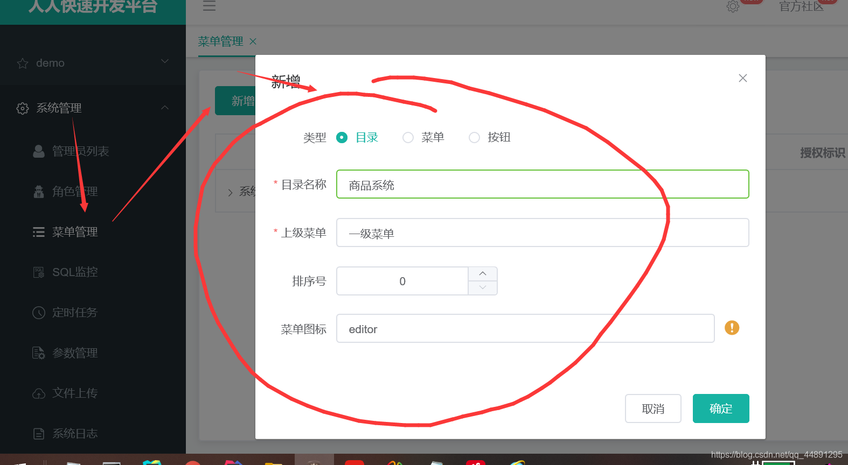The image size is (848, 465).
Task: Click the cloud upload icon beside 文件上传
Action: coord(39,394)
